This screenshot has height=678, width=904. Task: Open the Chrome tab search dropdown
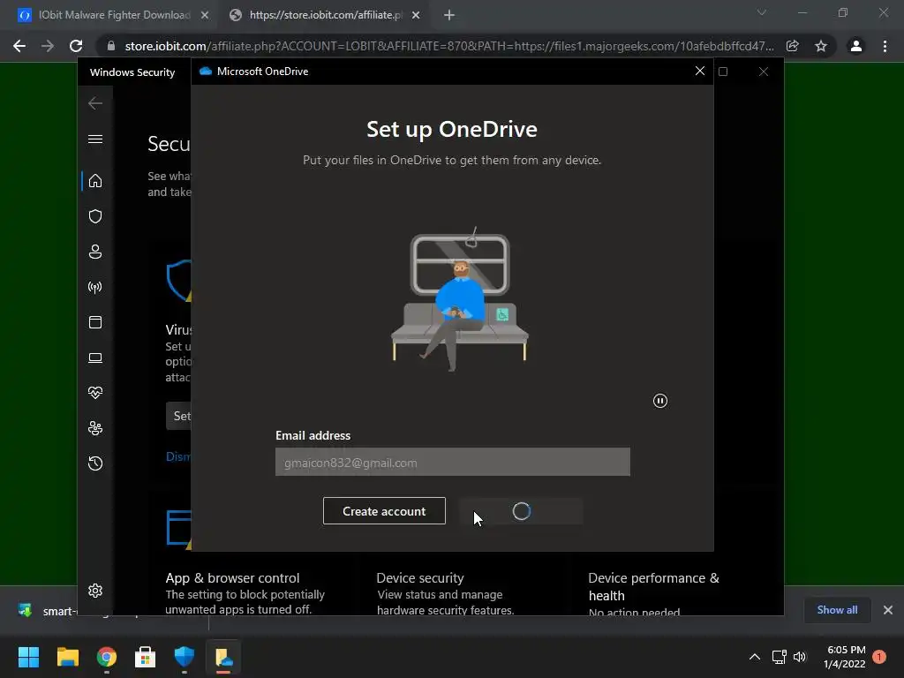762,12
